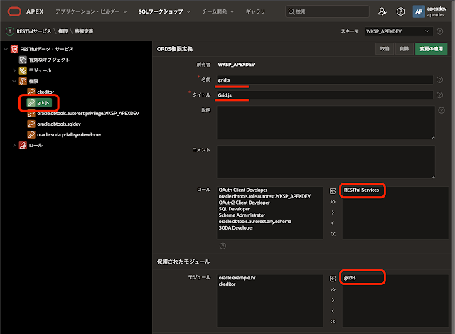Move all modules to the right list
This screenshot has width=455, height=334.
(333, 290)
